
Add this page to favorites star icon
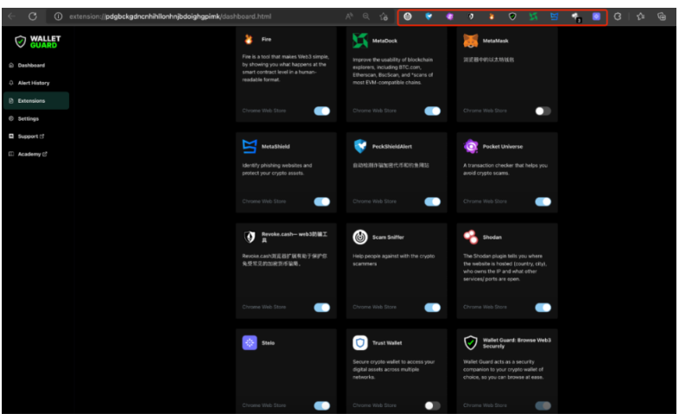[384, 16]
